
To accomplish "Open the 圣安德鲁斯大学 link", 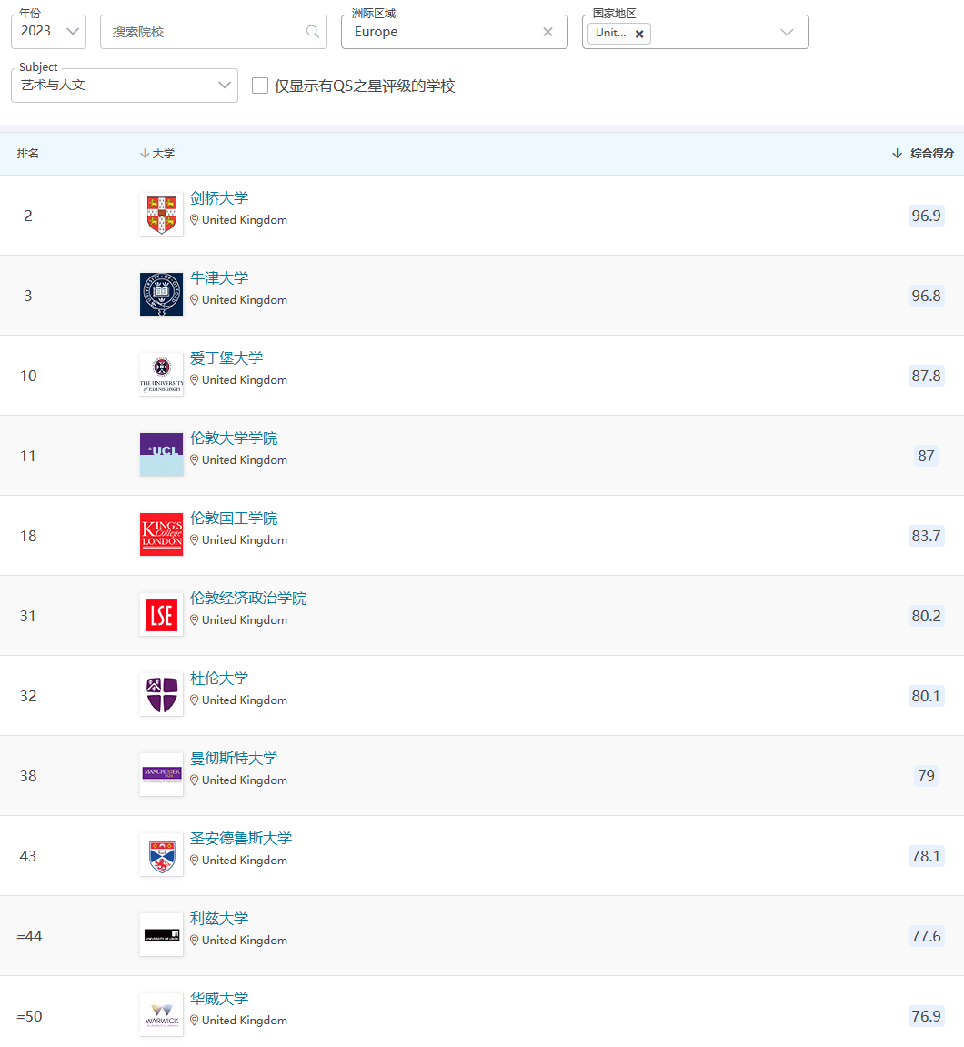I will pos(241,839).
